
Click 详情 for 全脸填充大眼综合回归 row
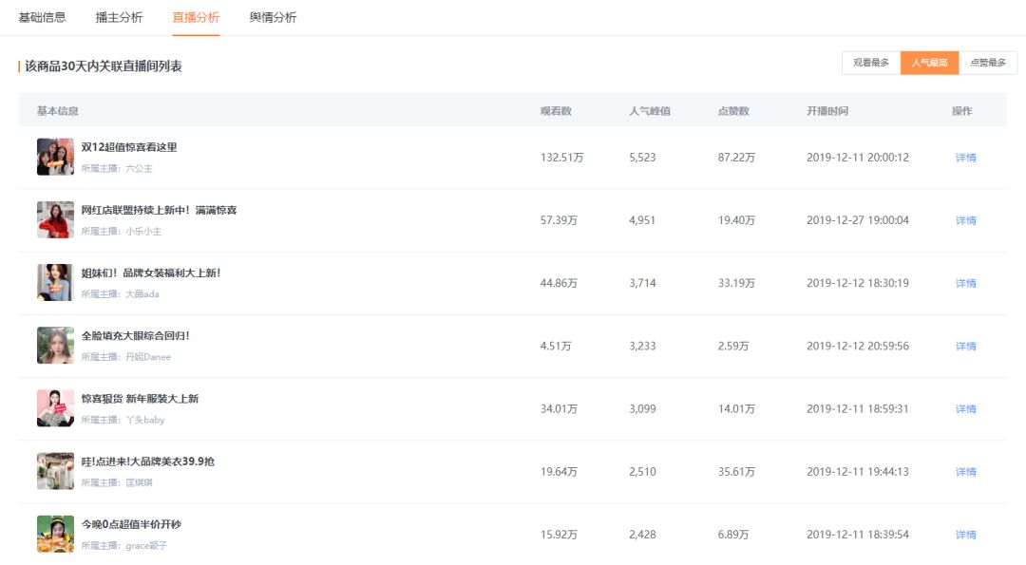click(965, 347)
